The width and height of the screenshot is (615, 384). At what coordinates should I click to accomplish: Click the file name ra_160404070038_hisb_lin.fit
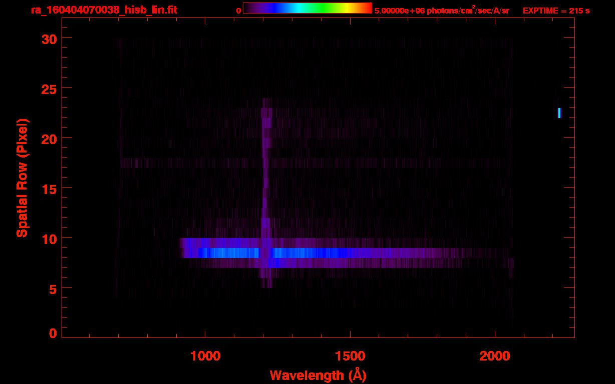[104, 9]
